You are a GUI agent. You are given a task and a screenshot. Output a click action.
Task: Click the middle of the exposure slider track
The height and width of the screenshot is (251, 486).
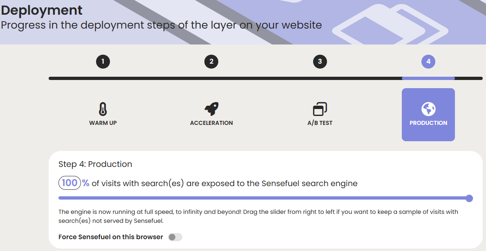pos(264,198)
